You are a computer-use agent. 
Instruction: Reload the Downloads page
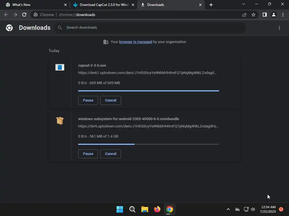coord(24,15)
